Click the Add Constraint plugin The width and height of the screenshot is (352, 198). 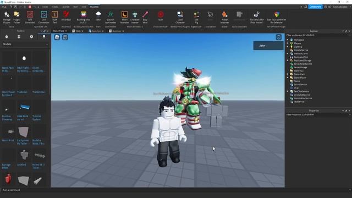tap(30, 17)
